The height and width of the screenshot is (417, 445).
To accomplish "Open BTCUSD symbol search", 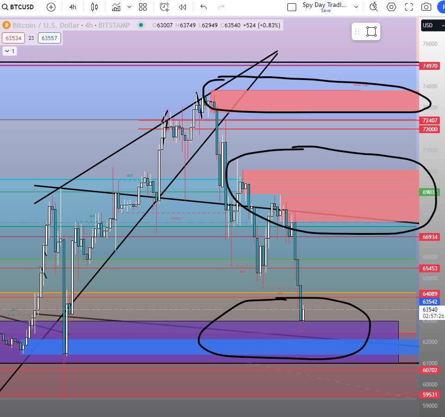I will 18,7.
